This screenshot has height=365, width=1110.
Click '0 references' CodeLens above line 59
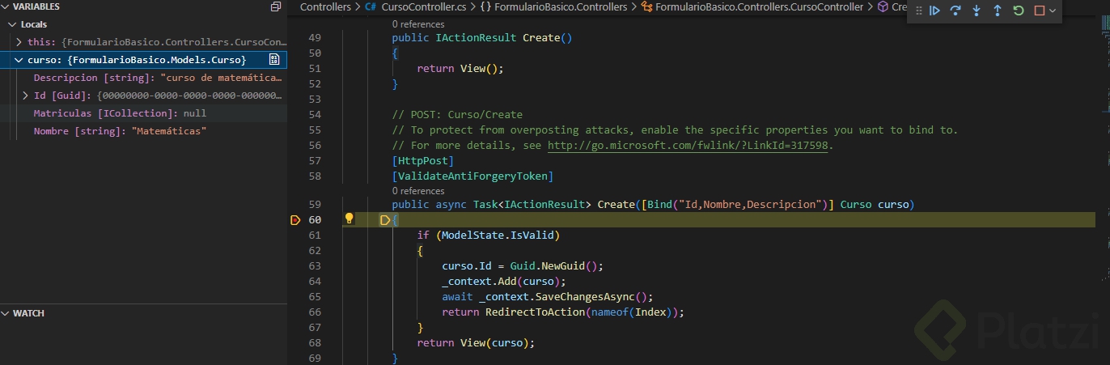(417, 191)
